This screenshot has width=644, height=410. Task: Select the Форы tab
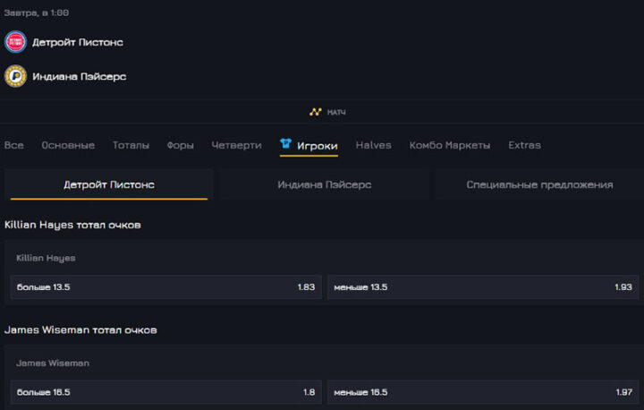(x=180, y=145)
